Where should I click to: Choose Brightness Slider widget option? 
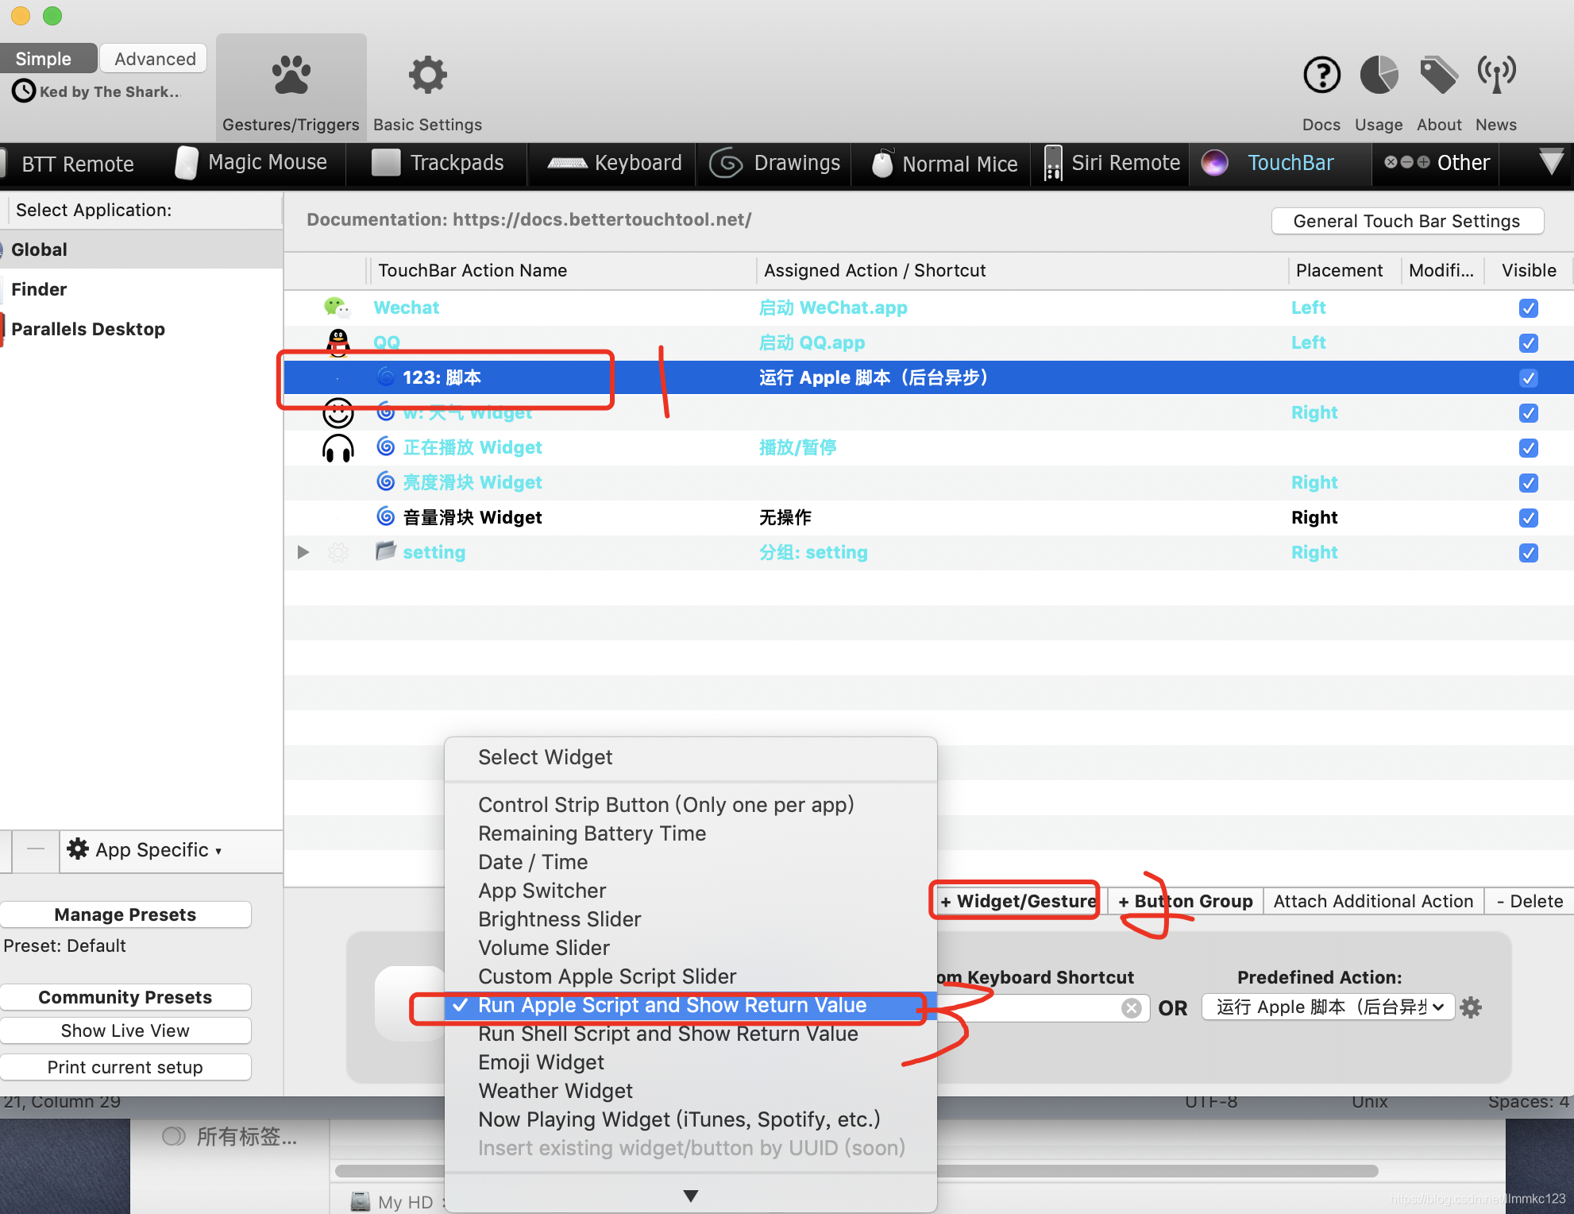click(x=559, y=919)
